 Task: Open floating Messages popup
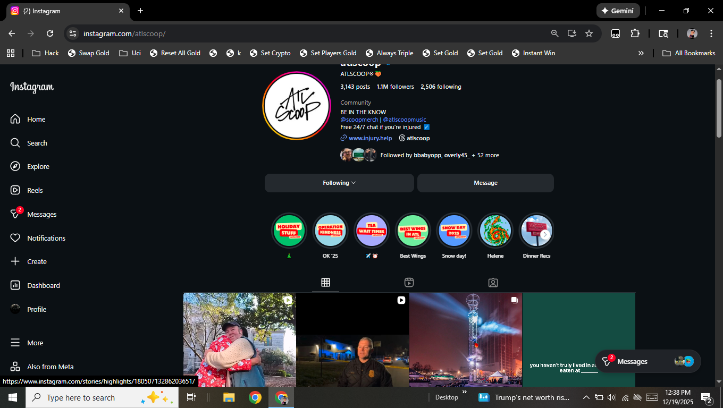click(x=648, y=361)
